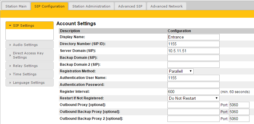Image resolution: width=254 pixels, height=124 pixels.
Task: Expand Direct Access Key Settings
Action: 29,55
